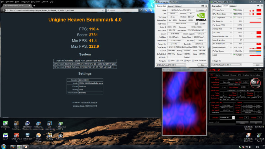265x149 pixels.
Task: Switch to Firefox in the taskbar
Action: tap(13, 147)
